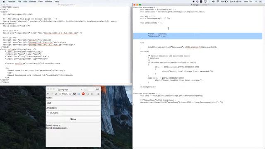Open Notification Center list icon
The height and width of the screenshot is (149, 265).
click(x=261, y=2)
